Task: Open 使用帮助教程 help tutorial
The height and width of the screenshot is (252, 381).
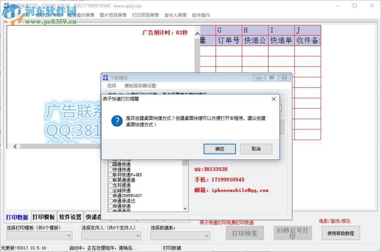Action: pyautogui.click(x=341, y=233)
